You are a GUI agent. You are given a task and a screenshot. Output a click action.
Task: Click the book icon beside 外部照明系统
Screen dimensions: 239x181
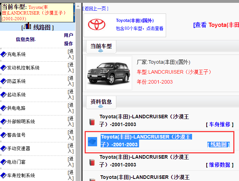(x=3, y=121)
